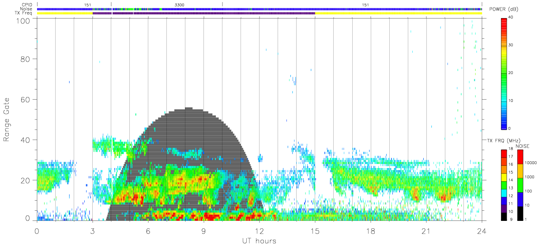Viewport: 542px width, 250px height.
Task: Click the 'NOISE' legend title
Action: [x=523, y=146]
